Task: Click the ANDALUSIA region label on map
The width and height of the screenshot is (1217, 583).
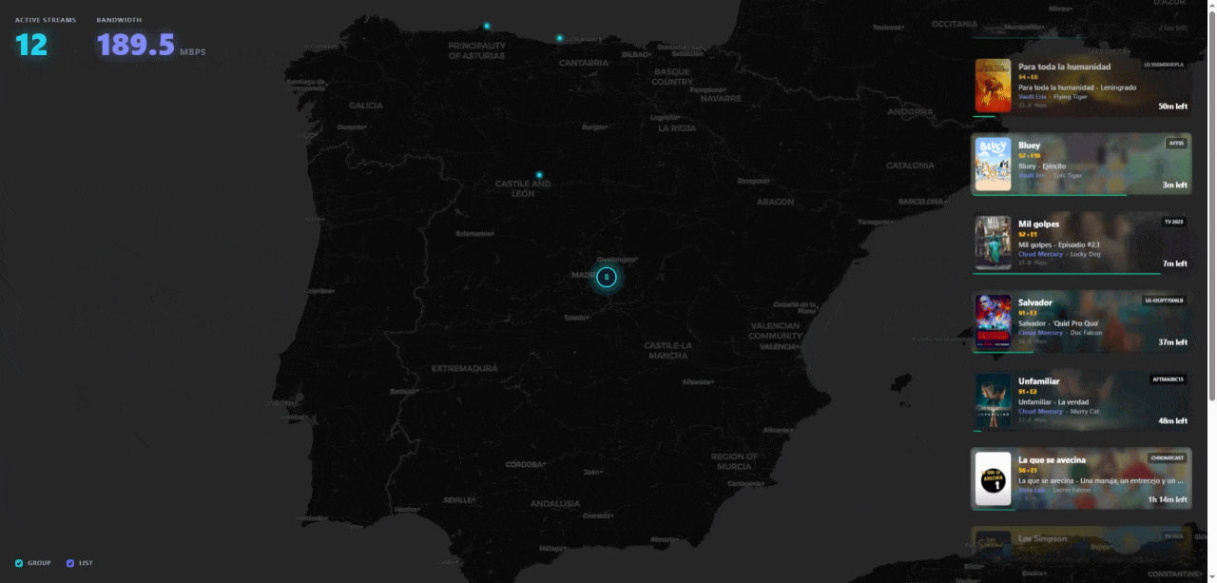Action: pos(555,503)
